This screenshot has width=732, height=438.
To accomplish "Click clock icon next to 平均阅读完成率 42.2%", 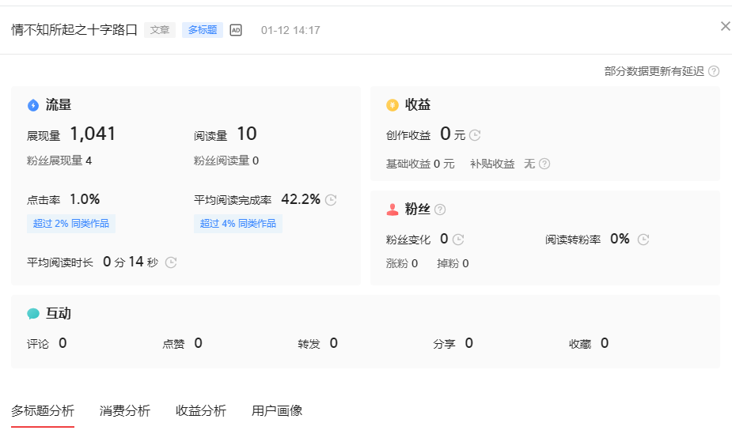I will point(331,200).
